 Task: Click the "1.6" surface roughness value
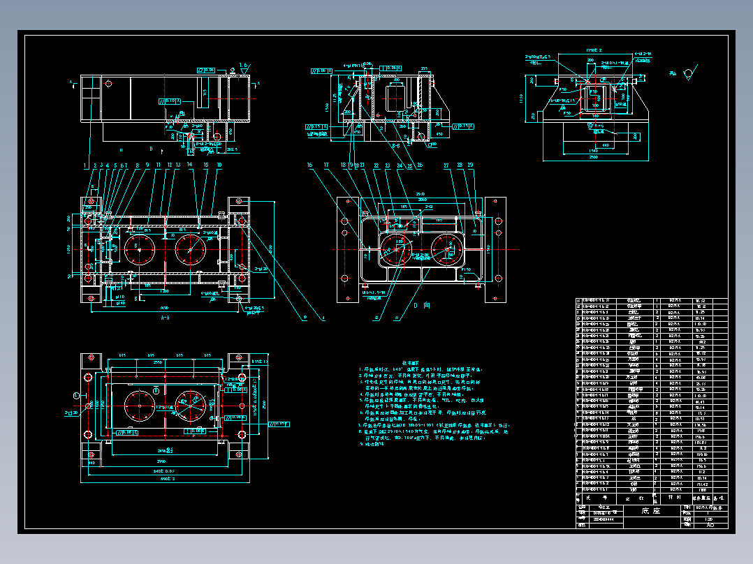[244, 66]
